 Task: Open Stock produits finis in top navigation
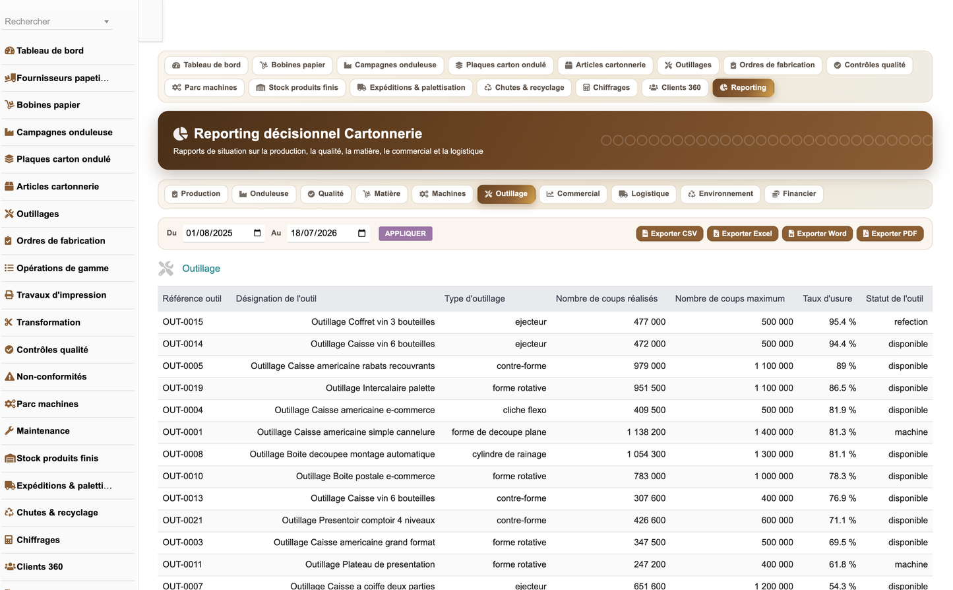coord(297,88)
